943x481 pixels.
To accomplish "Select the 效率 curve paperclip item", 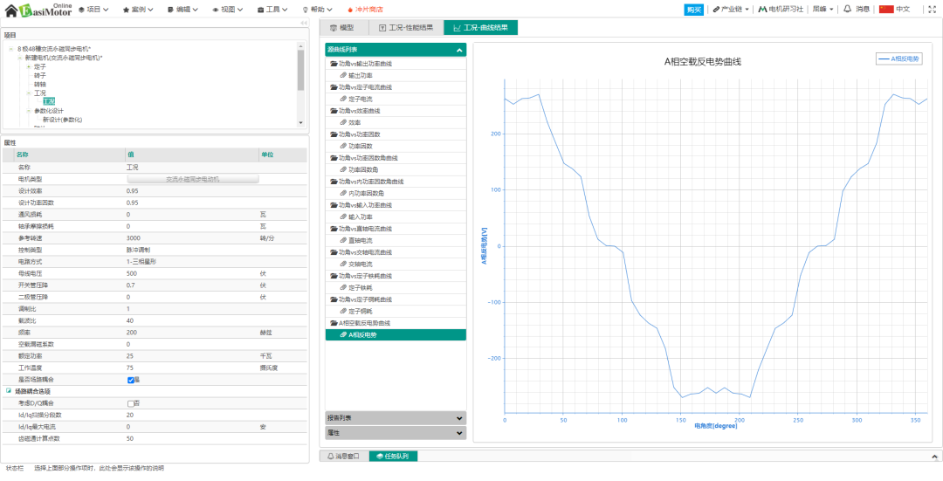I will pyautogui.click(x=396, y=123).
